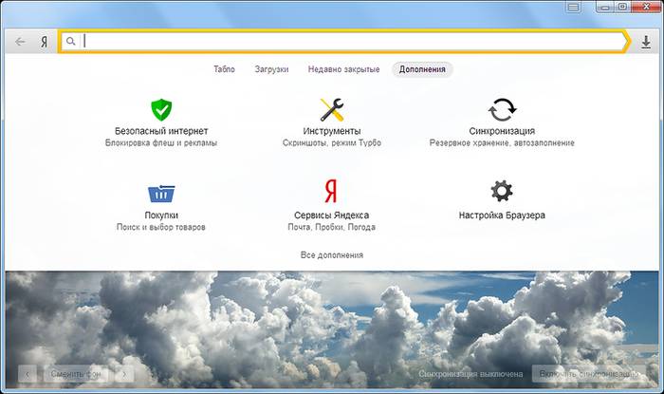Click the Все дополнения link
This screenshot has height=394, width=664.
coord(331,254)
